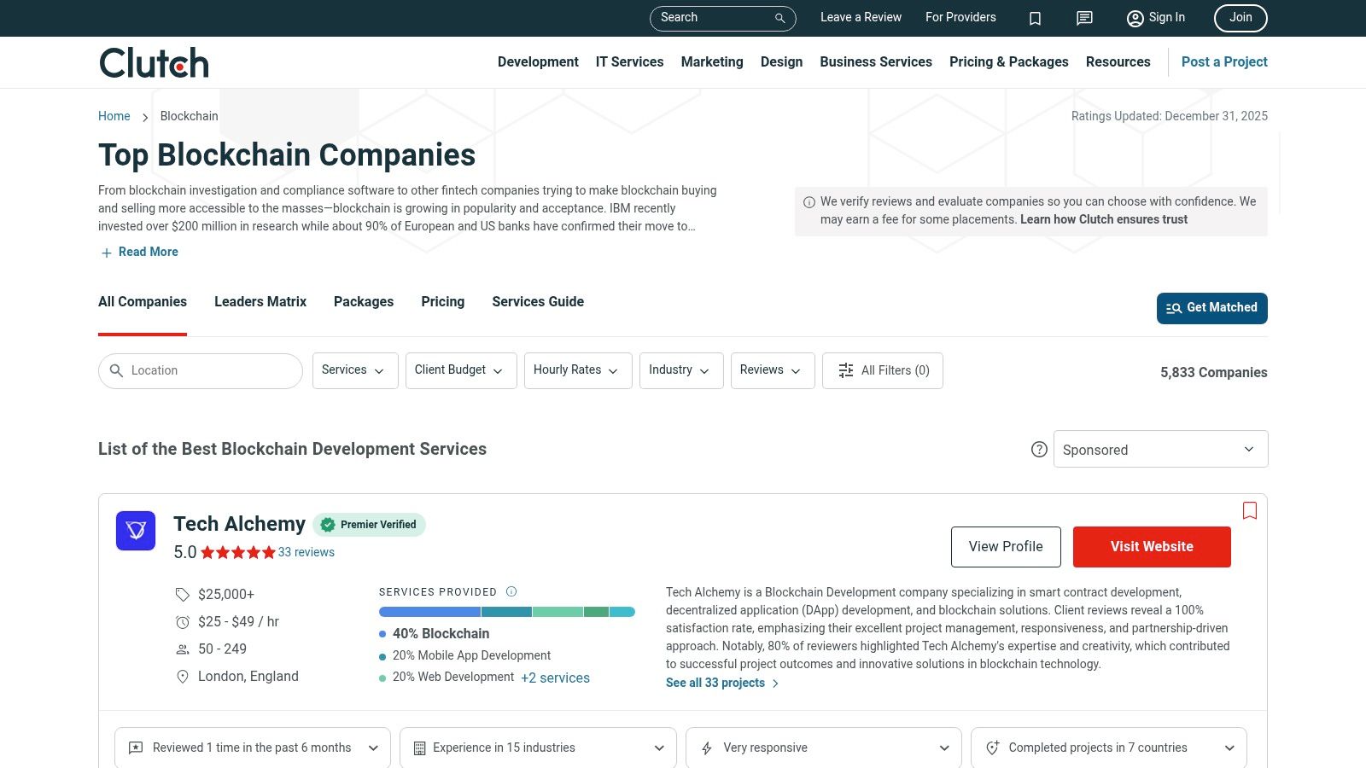Screen dimensions: 1366x768
Task: Click the help question mark near Sponsored
Action: [1039, 449]
